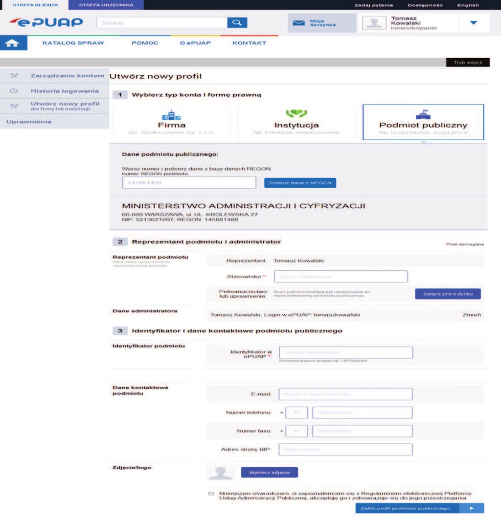Open the KONTAKT menu item

click(250, 43)
